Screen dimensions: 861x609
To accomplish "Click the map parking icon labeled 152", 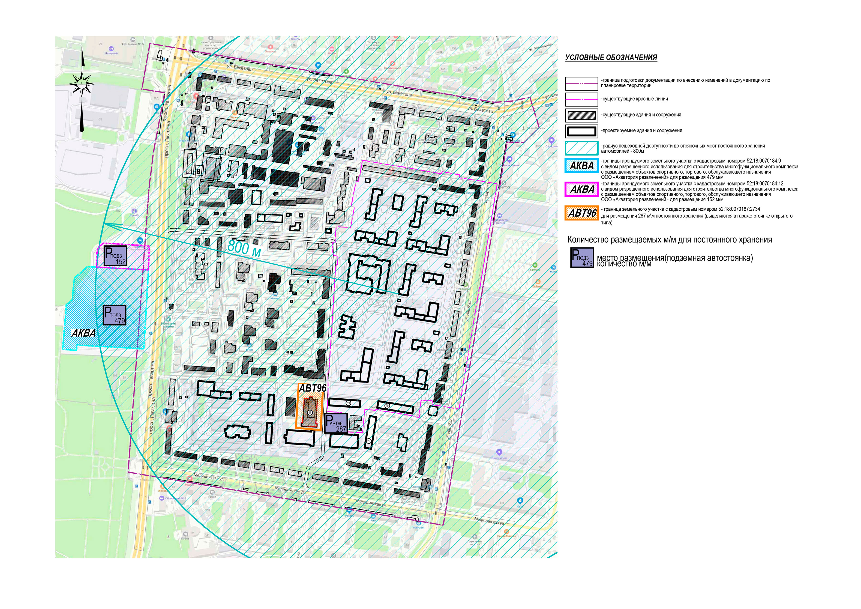I will point(115,256).
